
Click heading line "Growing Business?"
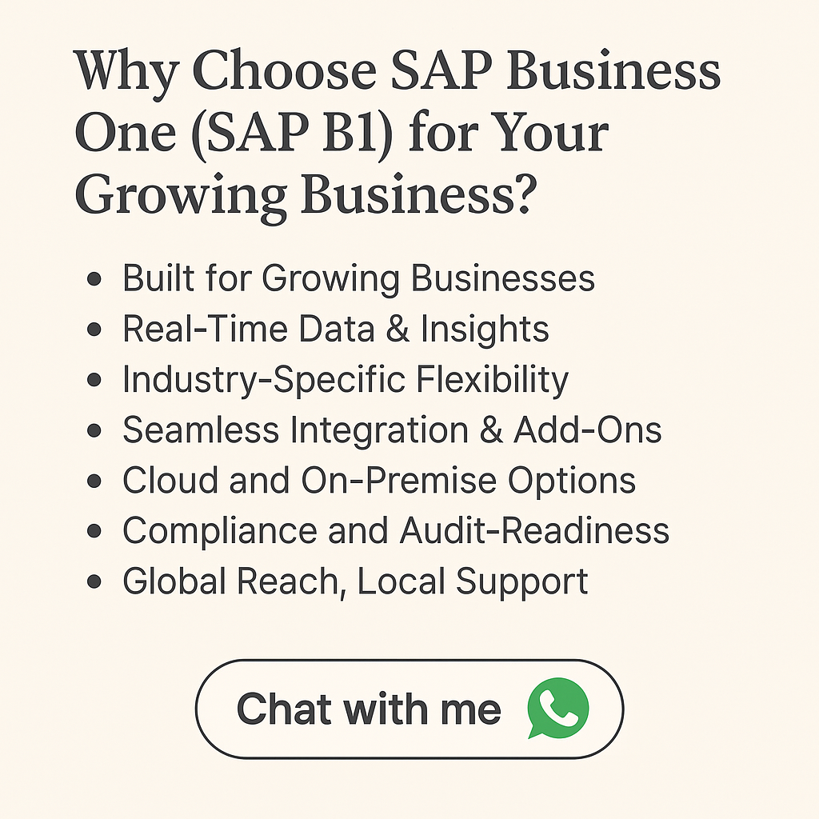click(x=306, y=197)
